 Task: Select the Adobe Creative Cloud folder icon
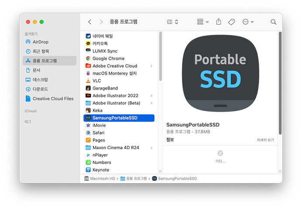tap(88, 66)
